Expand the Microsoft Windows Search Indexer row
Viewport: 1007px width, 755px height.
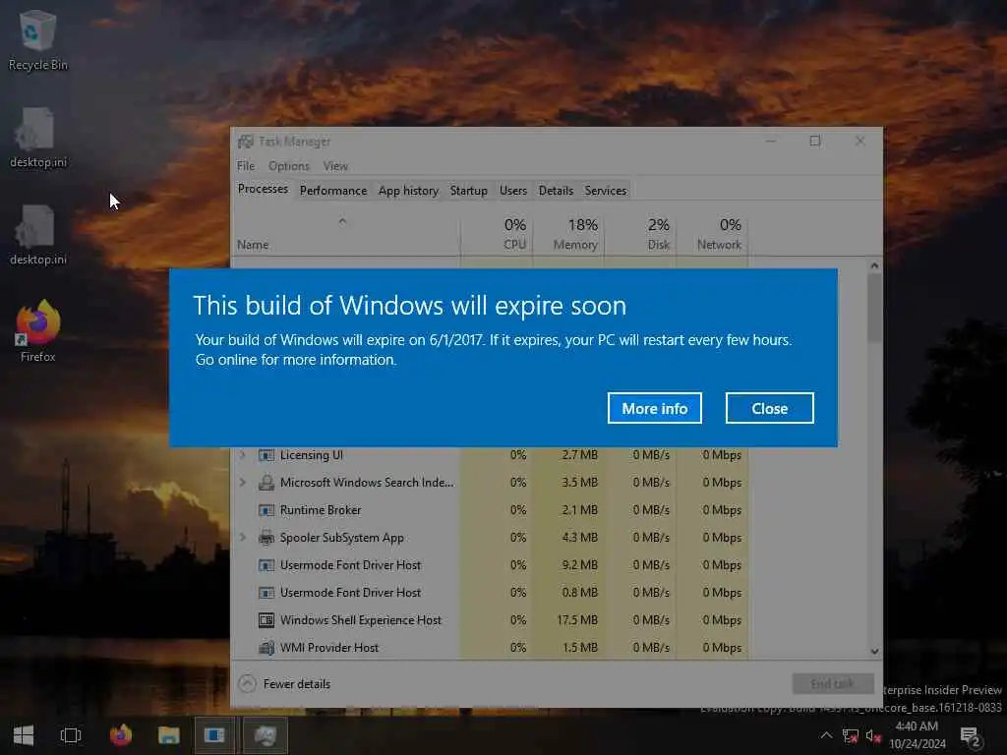243,482
